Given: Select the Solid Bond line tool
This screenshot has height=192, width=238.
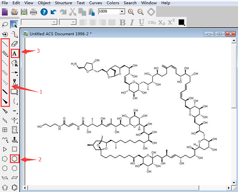Looking at the screenshot, I should click(x=5, y=43).
